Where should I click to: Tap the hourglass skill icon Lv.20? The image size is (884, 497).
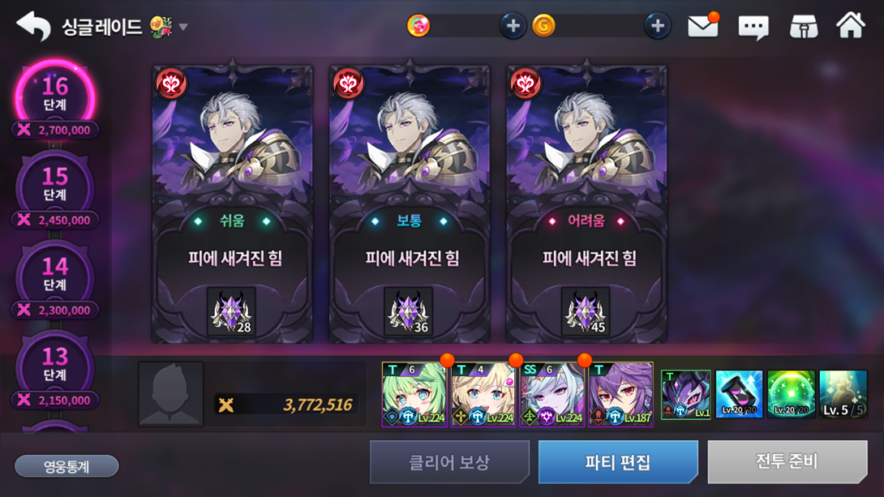[739, 394]
